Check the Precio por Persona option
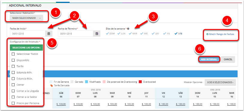This screenshot has width=244, height=111. [x=13, y=103]
